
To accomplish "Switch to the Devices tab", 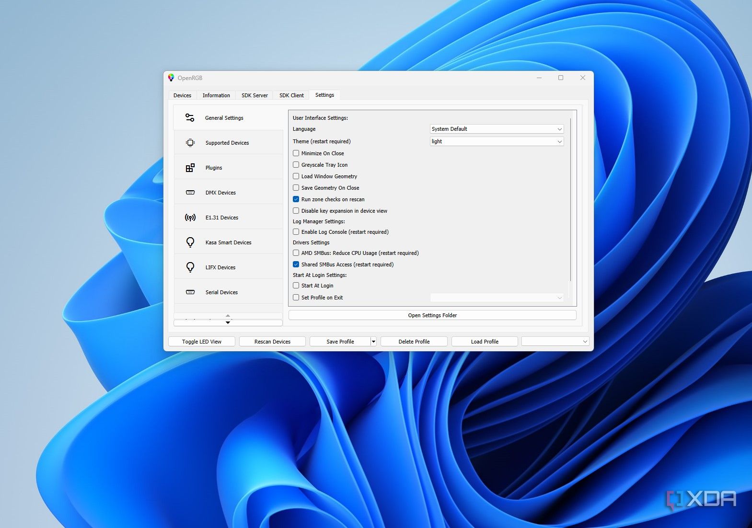I will pos(182,95).
